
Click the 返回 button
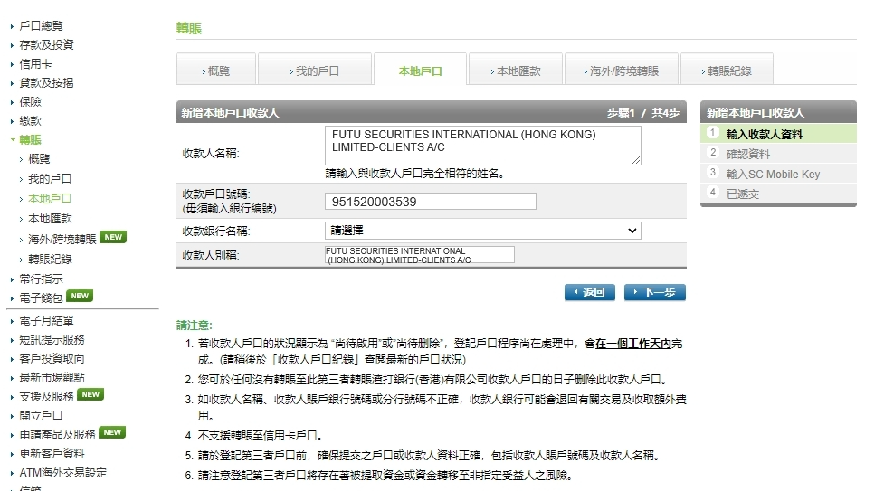point(590,293)
